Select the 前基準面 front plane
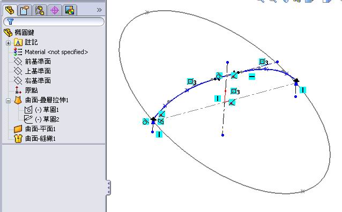 point(38,62)
